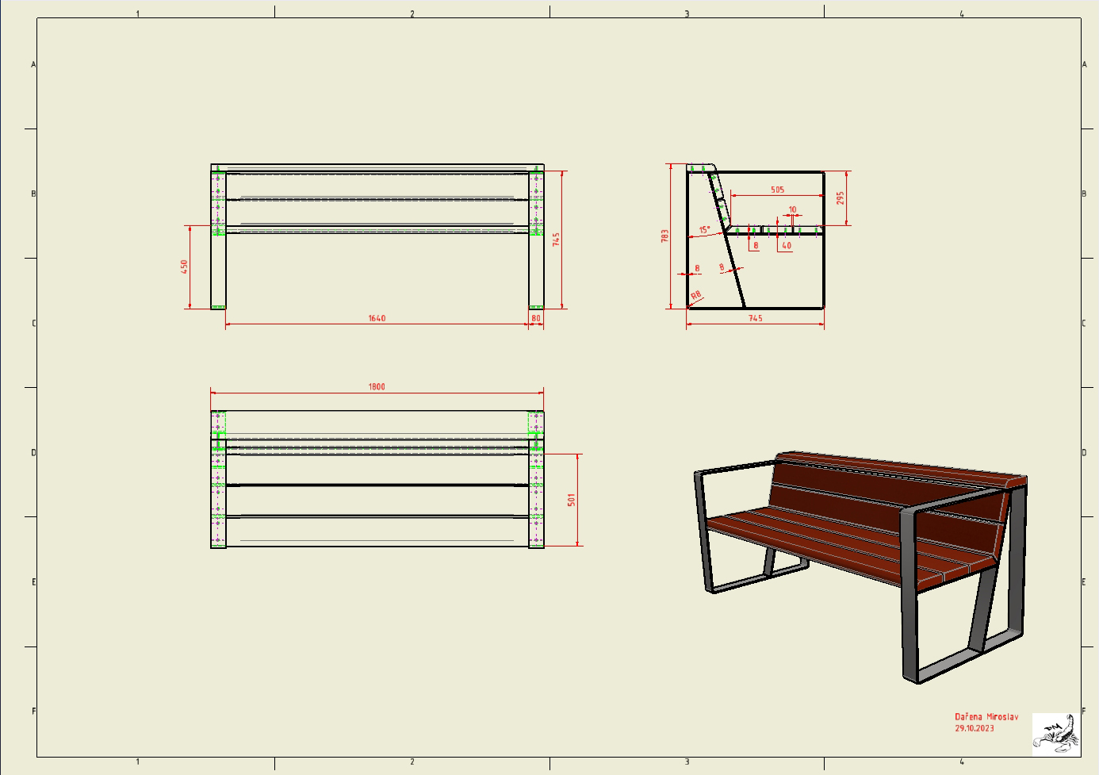Select the 80 leg width dimension
The image size is (1099, 775).
click(x=536, y=318)
